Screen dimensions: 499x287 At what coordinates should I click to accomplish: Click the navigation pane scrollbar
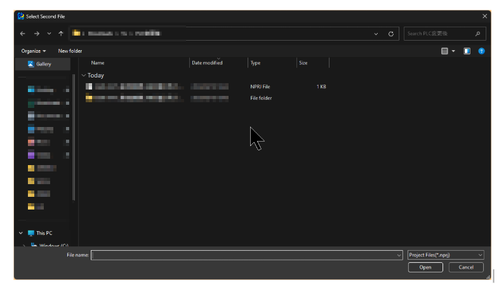74,137
